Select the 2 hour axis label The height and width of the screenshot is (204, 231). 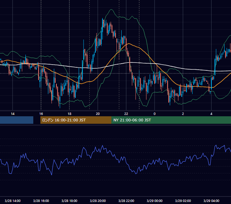click(x=183, y=114)
